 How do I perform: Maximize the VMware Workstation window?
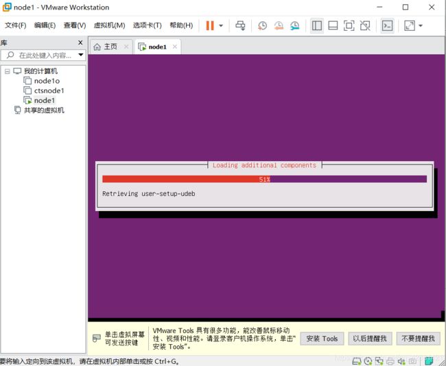406,7
